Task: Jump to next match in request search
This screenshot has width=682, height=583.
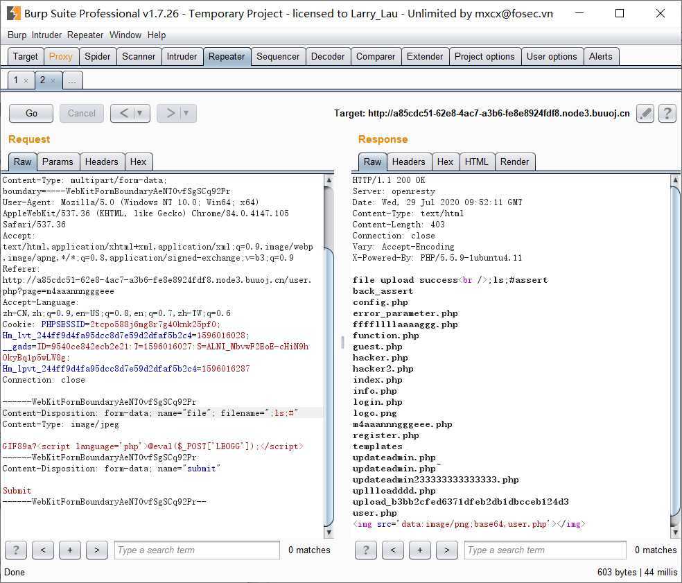Action: tap(97, 550)
